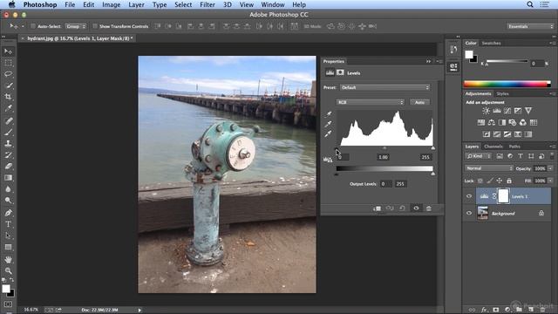Open the Normal blend mode dropdown
This screenshot has height=314, width=558.
tap(488, 168)
